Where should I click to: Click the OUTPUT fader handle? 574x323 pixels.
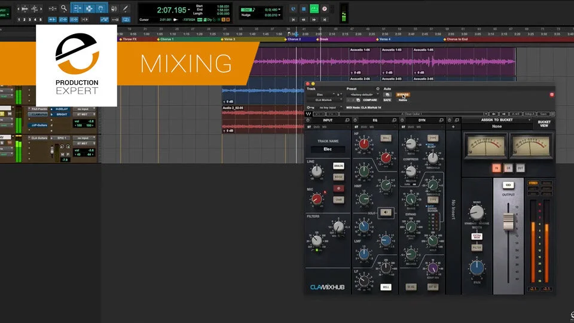coord(508,221)
